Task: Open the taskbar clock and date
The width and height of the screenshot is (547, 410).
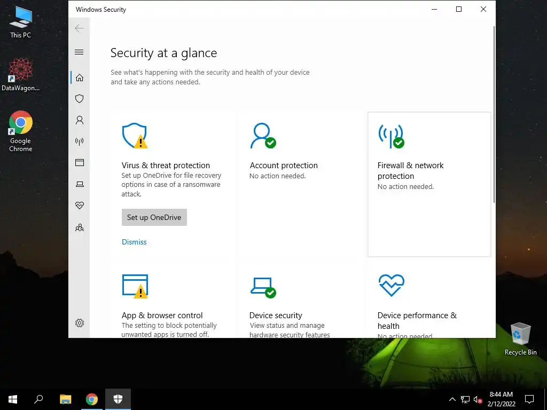Action: [501, 399]
